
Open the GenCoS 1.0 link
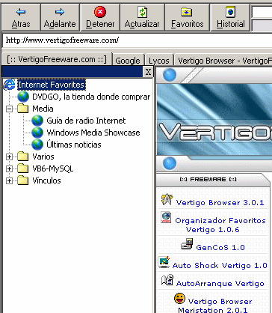220,247
